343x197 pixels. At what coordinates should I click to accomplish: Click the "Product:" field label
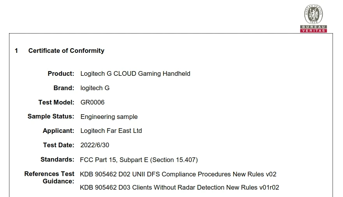[61, 73]
